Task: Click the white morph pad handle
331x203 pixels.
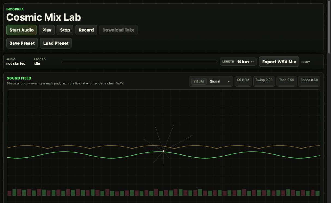Action: (x=163, y=151)
